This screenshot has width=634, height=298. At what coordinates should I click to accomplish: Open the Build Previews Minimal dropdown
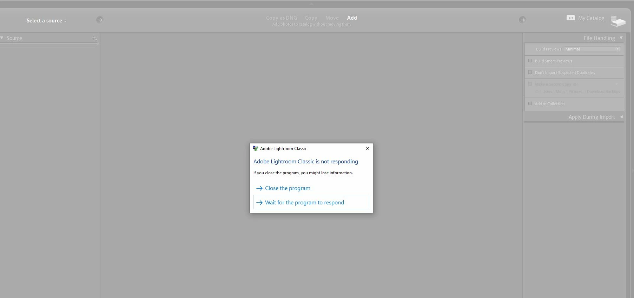592,49
